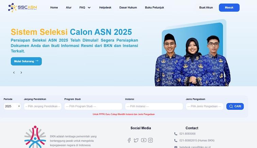Open the Jenis Pengadaan dropdown
This screenshot has height=148, width=257.
pyautogui.click(x=205, y=106)
